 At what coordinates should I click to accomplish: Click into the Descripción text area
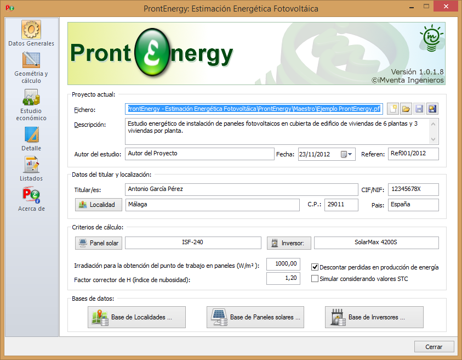282,131
